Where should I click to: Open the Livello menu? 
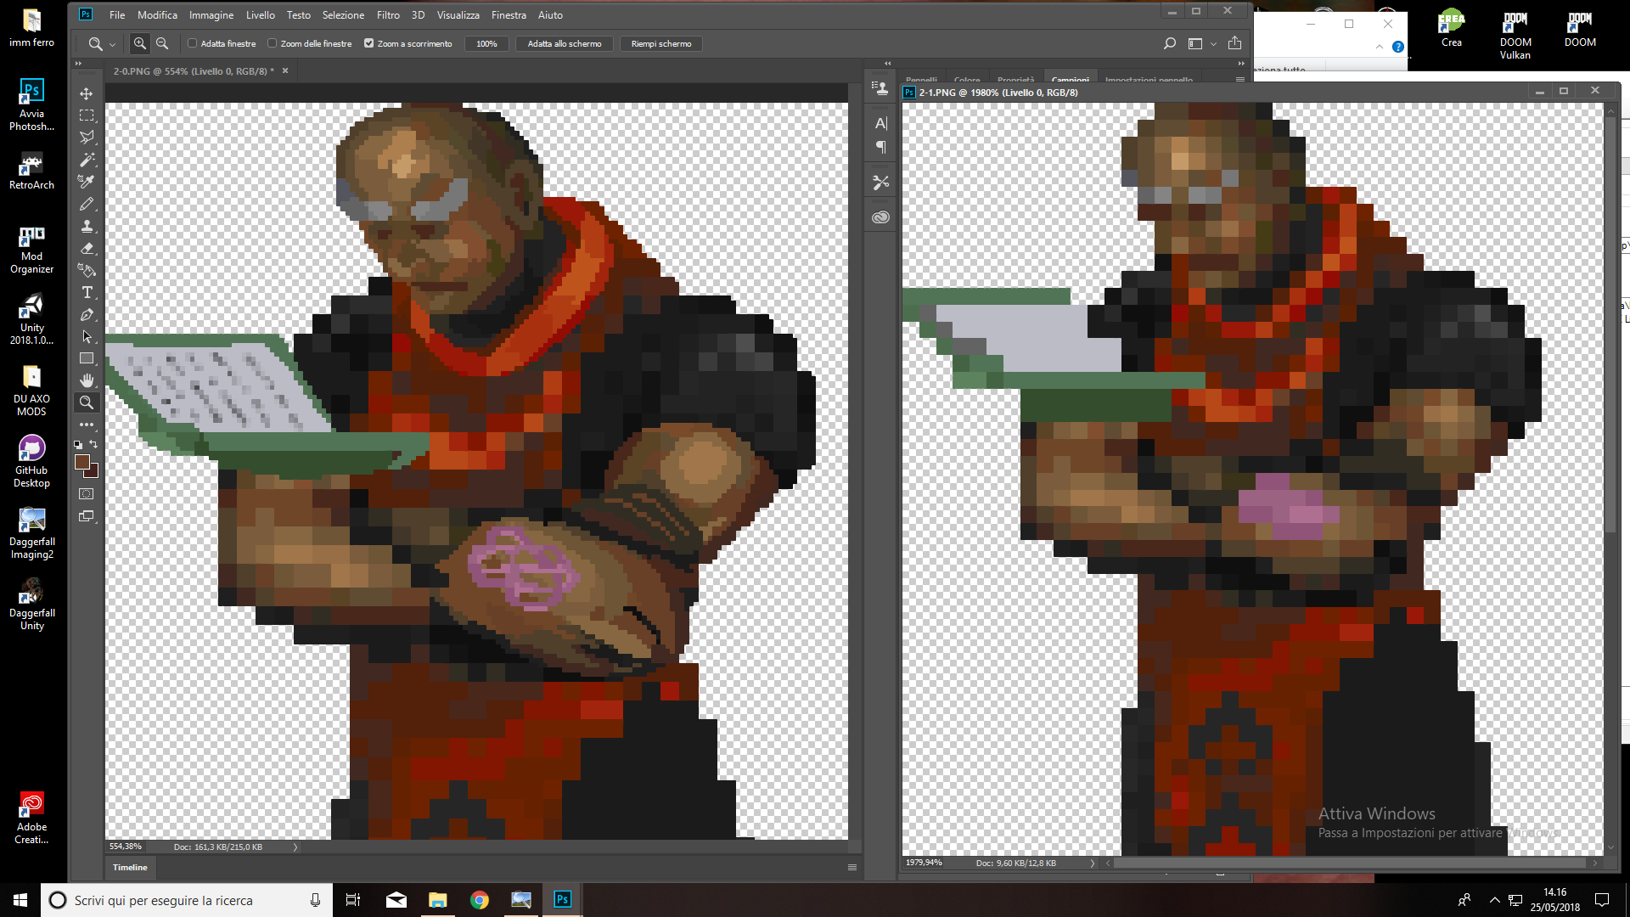coord(261,15)
